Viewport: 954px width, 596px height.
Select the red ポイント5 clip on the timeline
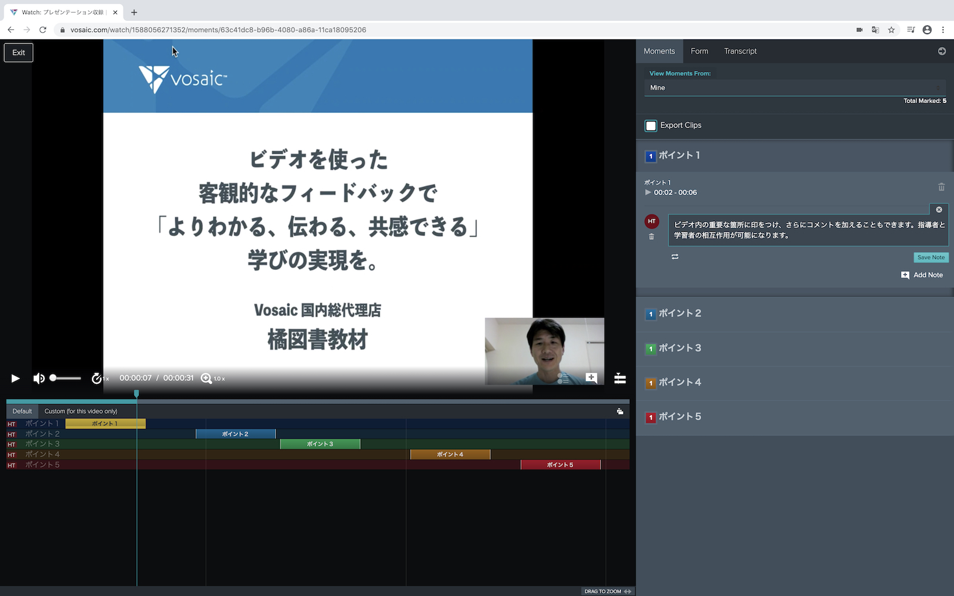(560, 465)
